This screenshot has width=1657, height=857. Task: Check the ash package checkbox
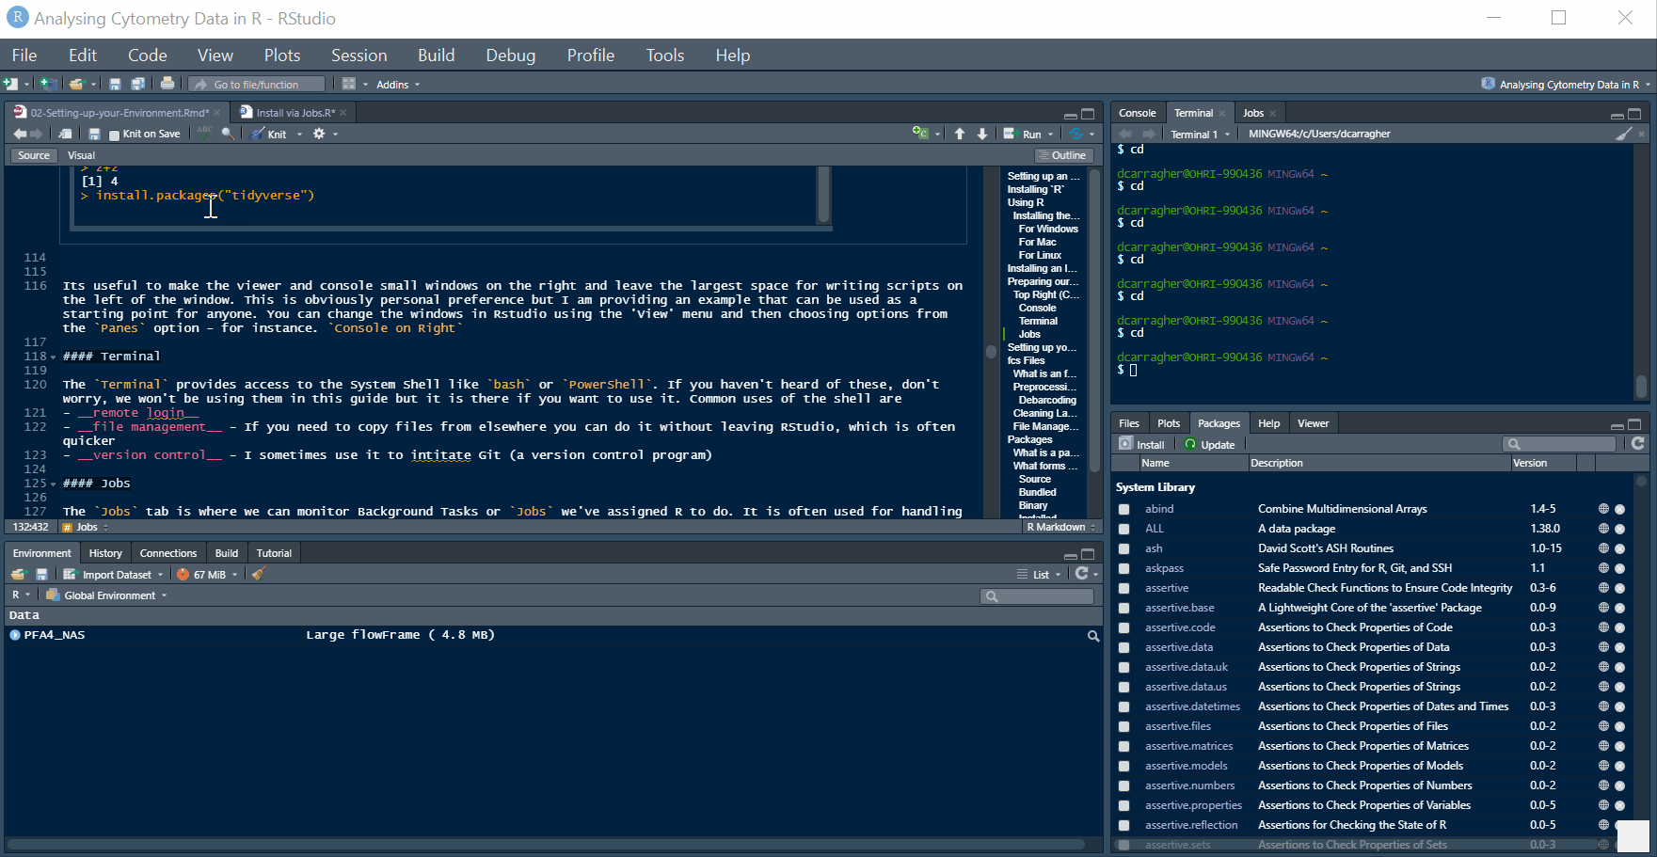[x=1123, y=548]
